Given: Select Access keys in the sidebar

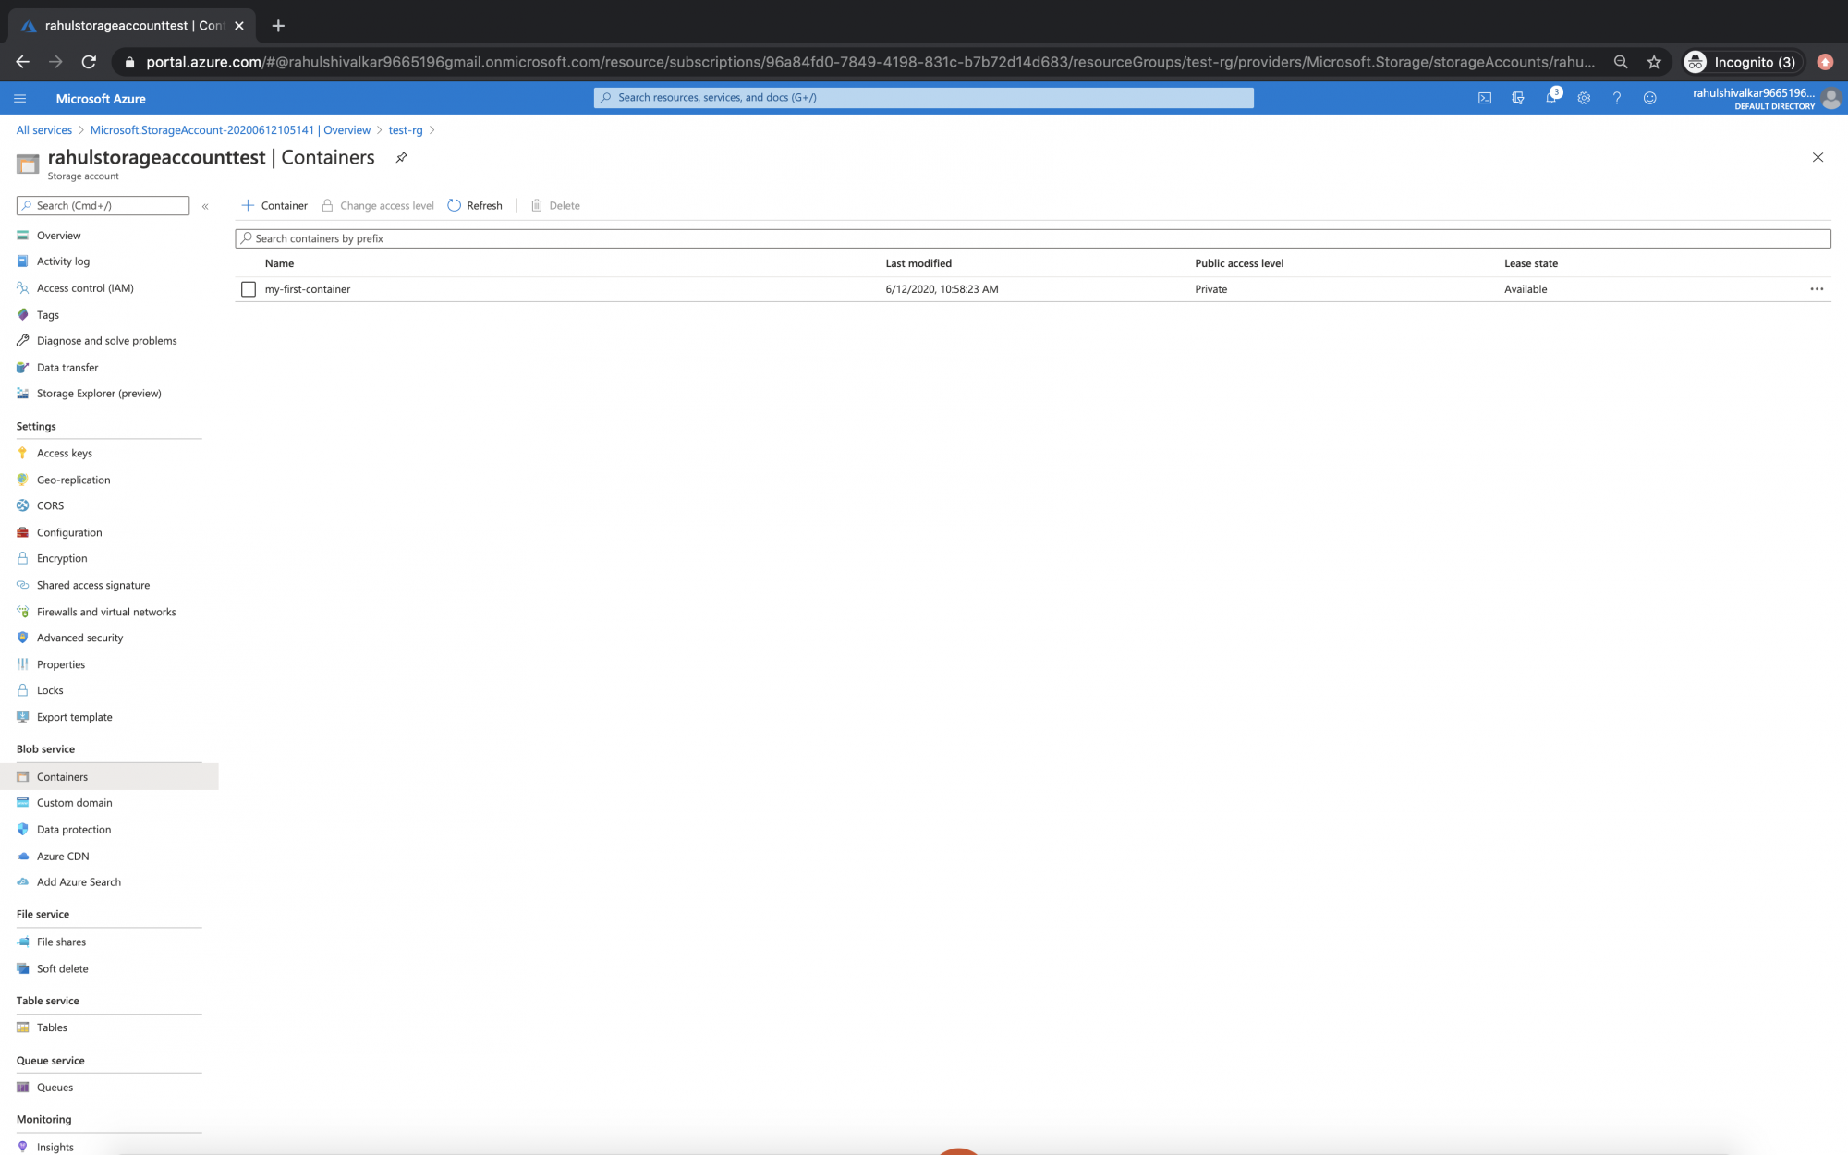Looking at the screenshot, I should [65, 453].
